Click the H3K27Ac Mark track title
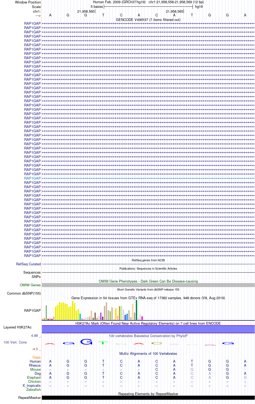The height and width of the screenshot is (404, 255). tap(148, 323)
